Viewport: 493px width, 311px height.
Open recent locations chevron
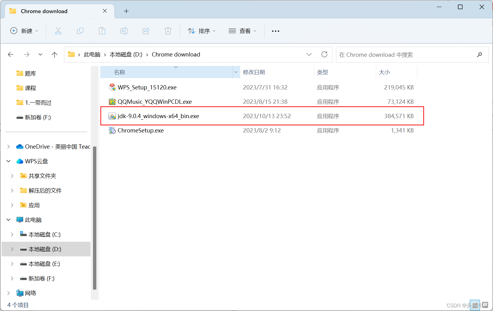click(x=40, y=55)
